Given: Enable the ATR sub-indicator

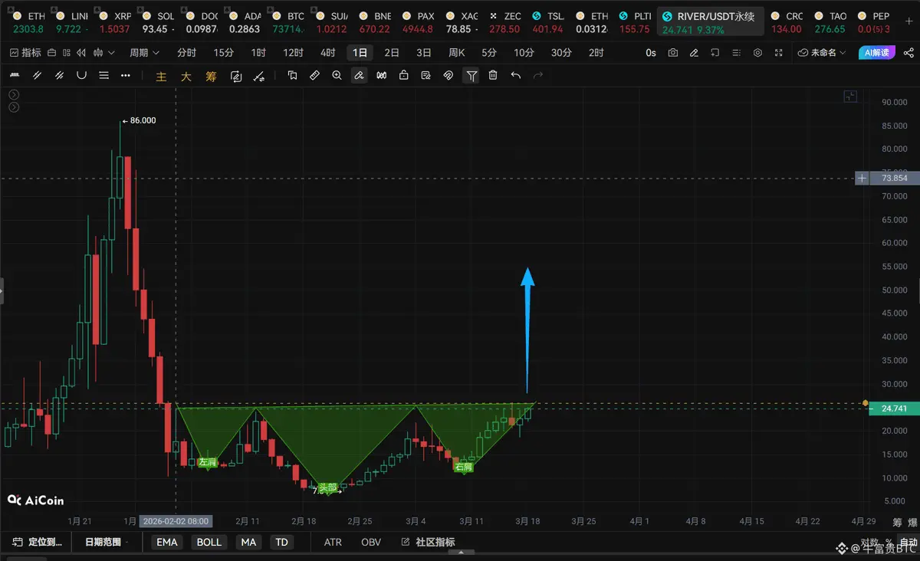Looking at the screenshot, I should (x=333, y=542).
